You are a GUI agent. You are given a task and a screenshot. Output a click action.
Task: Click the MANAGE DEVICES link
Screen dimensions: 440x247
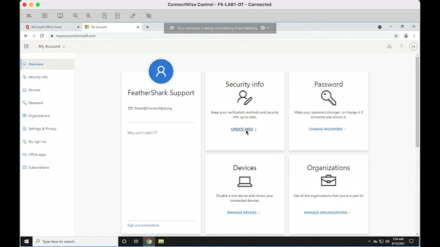(x=244, y=213)
